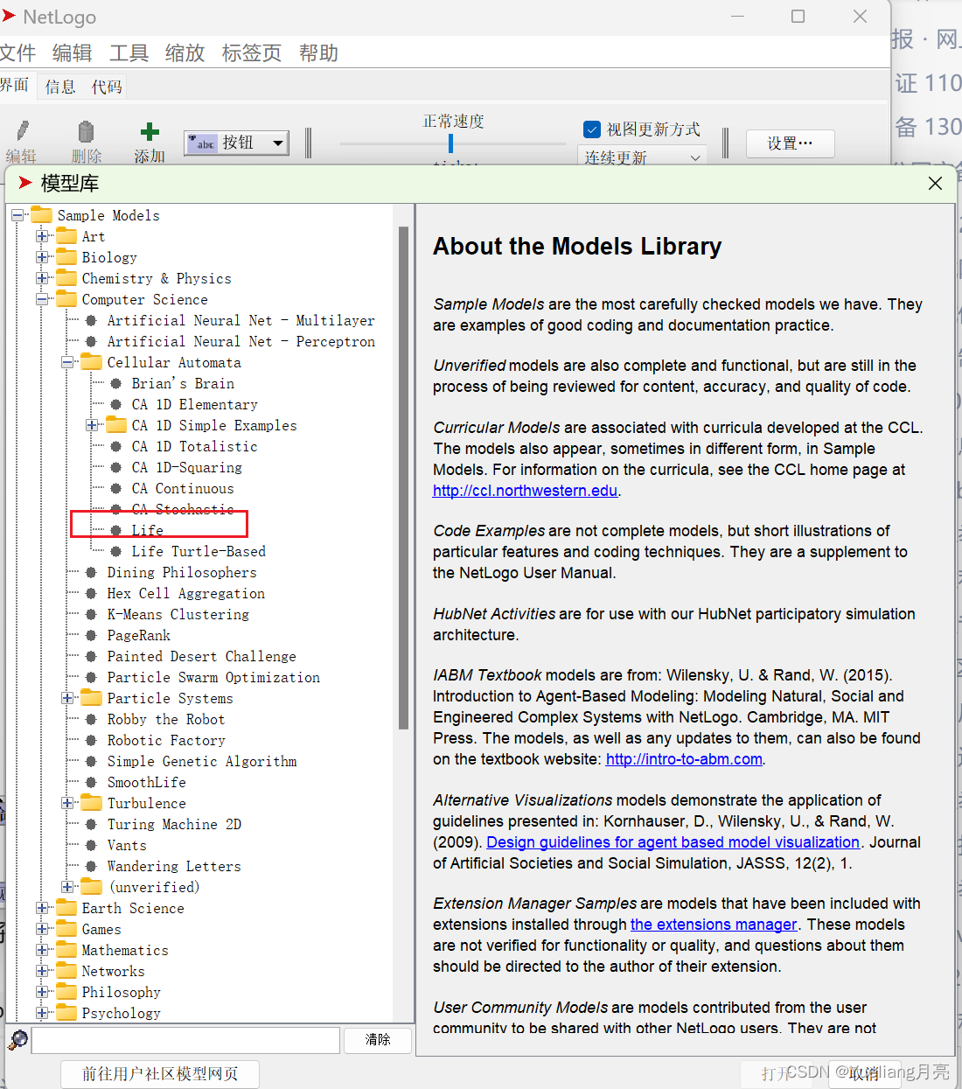Click the 设置 (Settings) button
The height and width of the screenshot is (1089, 962).
[790, 143]
